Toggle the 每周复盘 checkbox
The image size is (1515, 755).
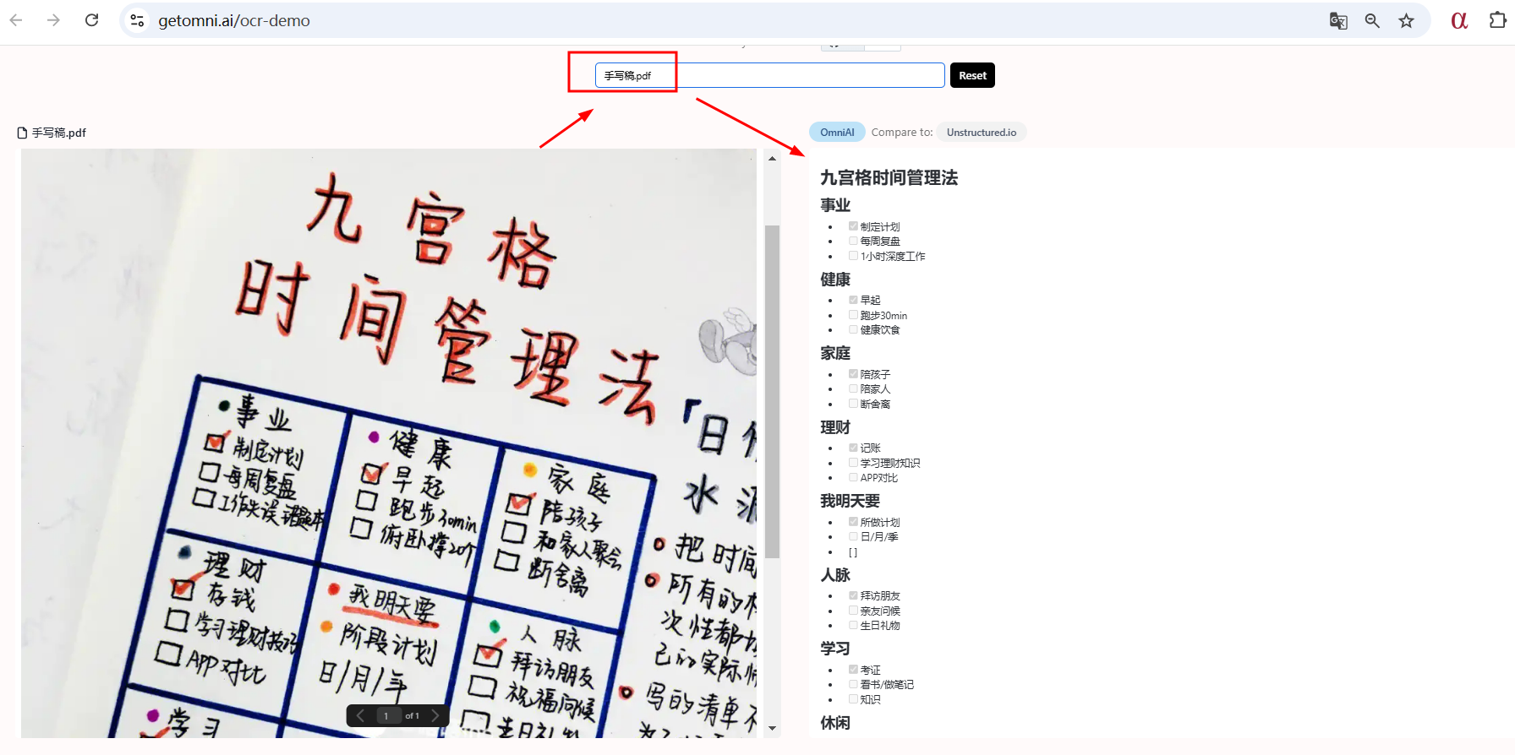pos(853,241)
